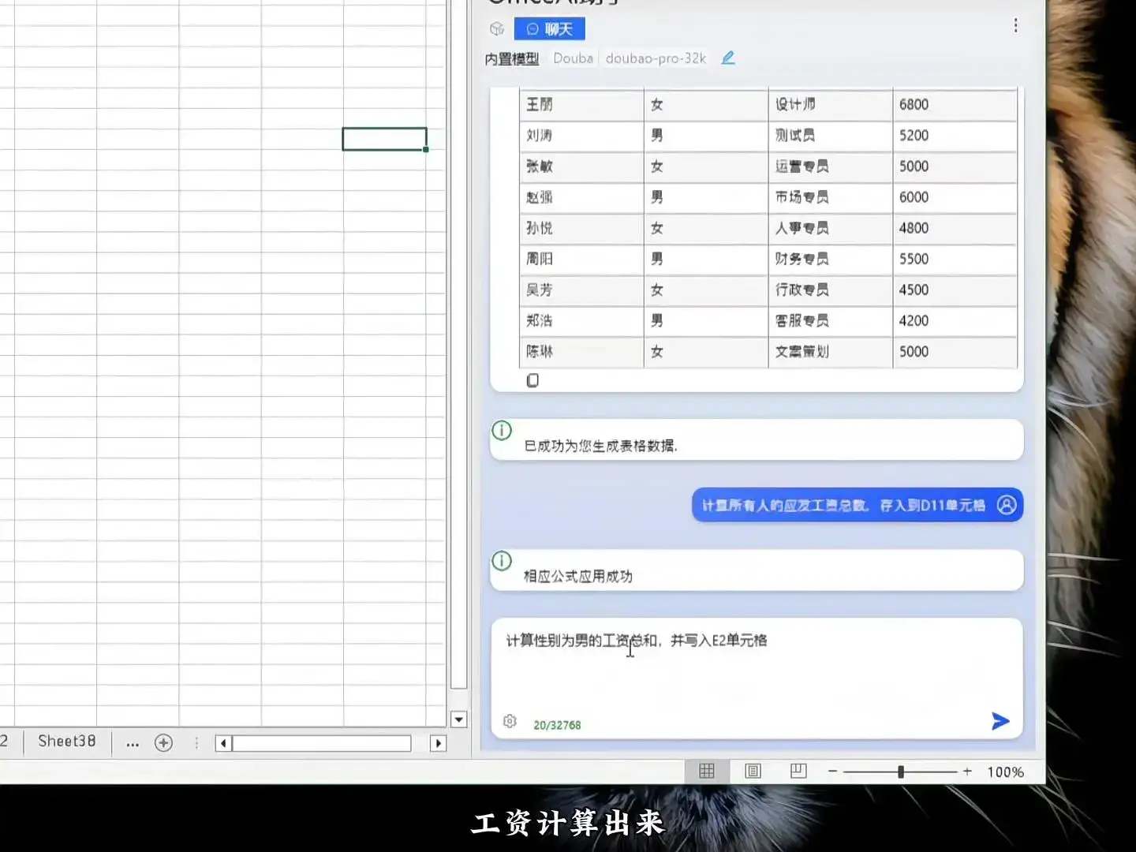Click the 内置模型 link
The width and height of the screenshot is (1136, 852).
[510, 58]
